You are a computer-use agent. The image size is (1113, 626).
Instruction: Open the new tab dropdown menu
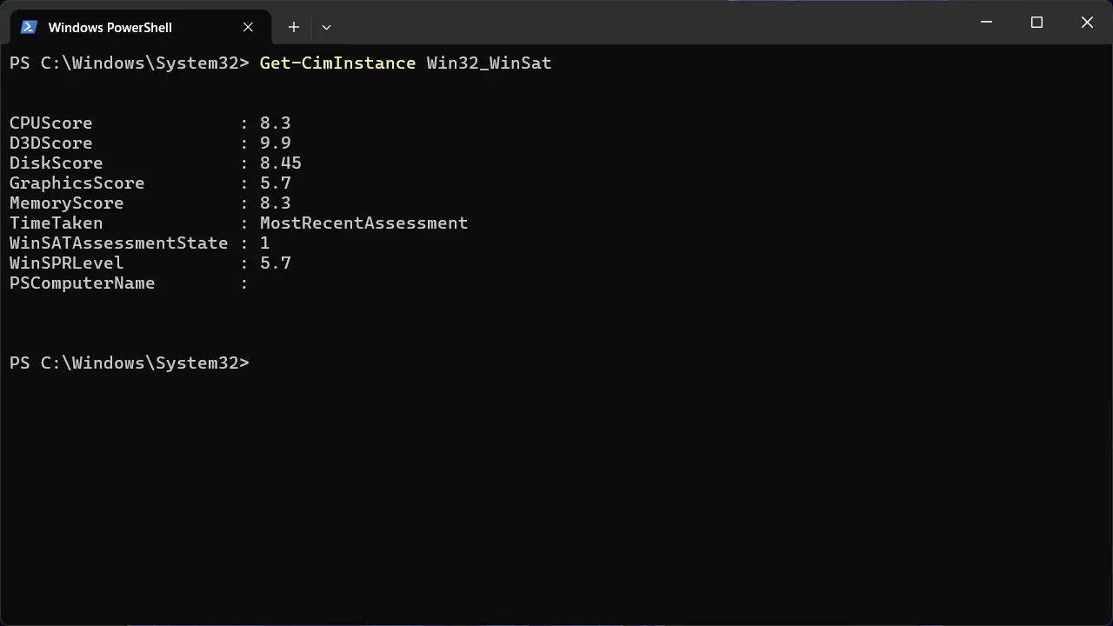point(326,27)
